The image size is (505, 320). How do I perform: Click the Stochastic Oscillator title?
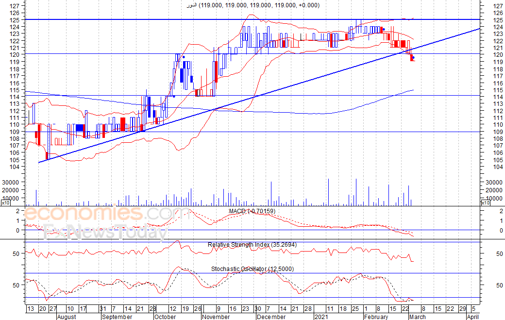[x=252, y=269]
